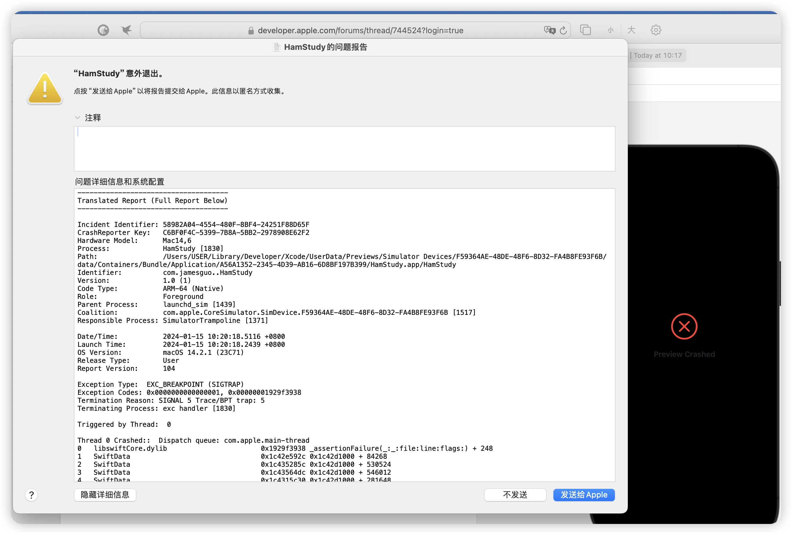Screen dimensions: 792x535
Task: Click the bird extension icon in toolbar
Action: click(126, 30)
